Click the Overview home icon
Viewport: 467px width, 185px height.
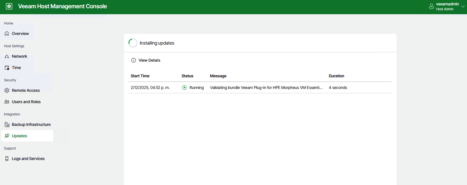pyautogui.click(x=7, y=34)
